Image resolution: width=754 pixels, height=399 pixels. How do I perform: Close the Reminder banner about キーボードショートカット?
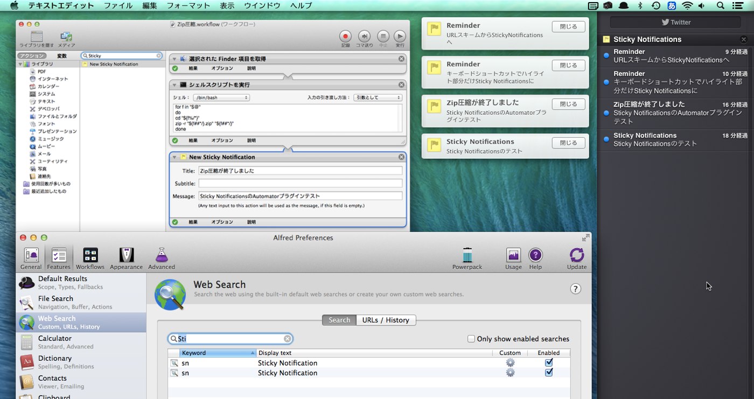point(569,65)
